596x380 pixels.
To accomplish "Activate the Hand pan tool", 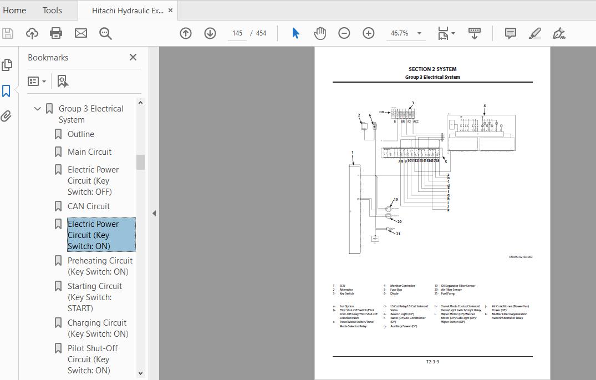I will coord(320,33).
